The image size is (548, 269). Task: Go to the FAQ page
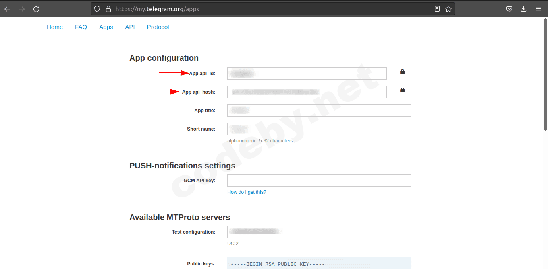(x=81, y=27)
